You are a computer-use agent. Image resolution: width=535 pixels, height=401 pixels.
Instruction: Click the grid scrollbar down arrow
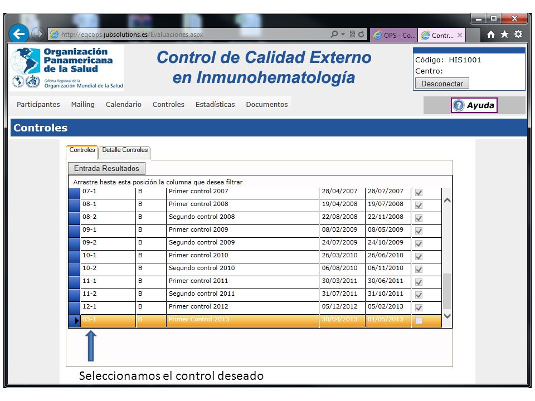[x=448, y=316]
